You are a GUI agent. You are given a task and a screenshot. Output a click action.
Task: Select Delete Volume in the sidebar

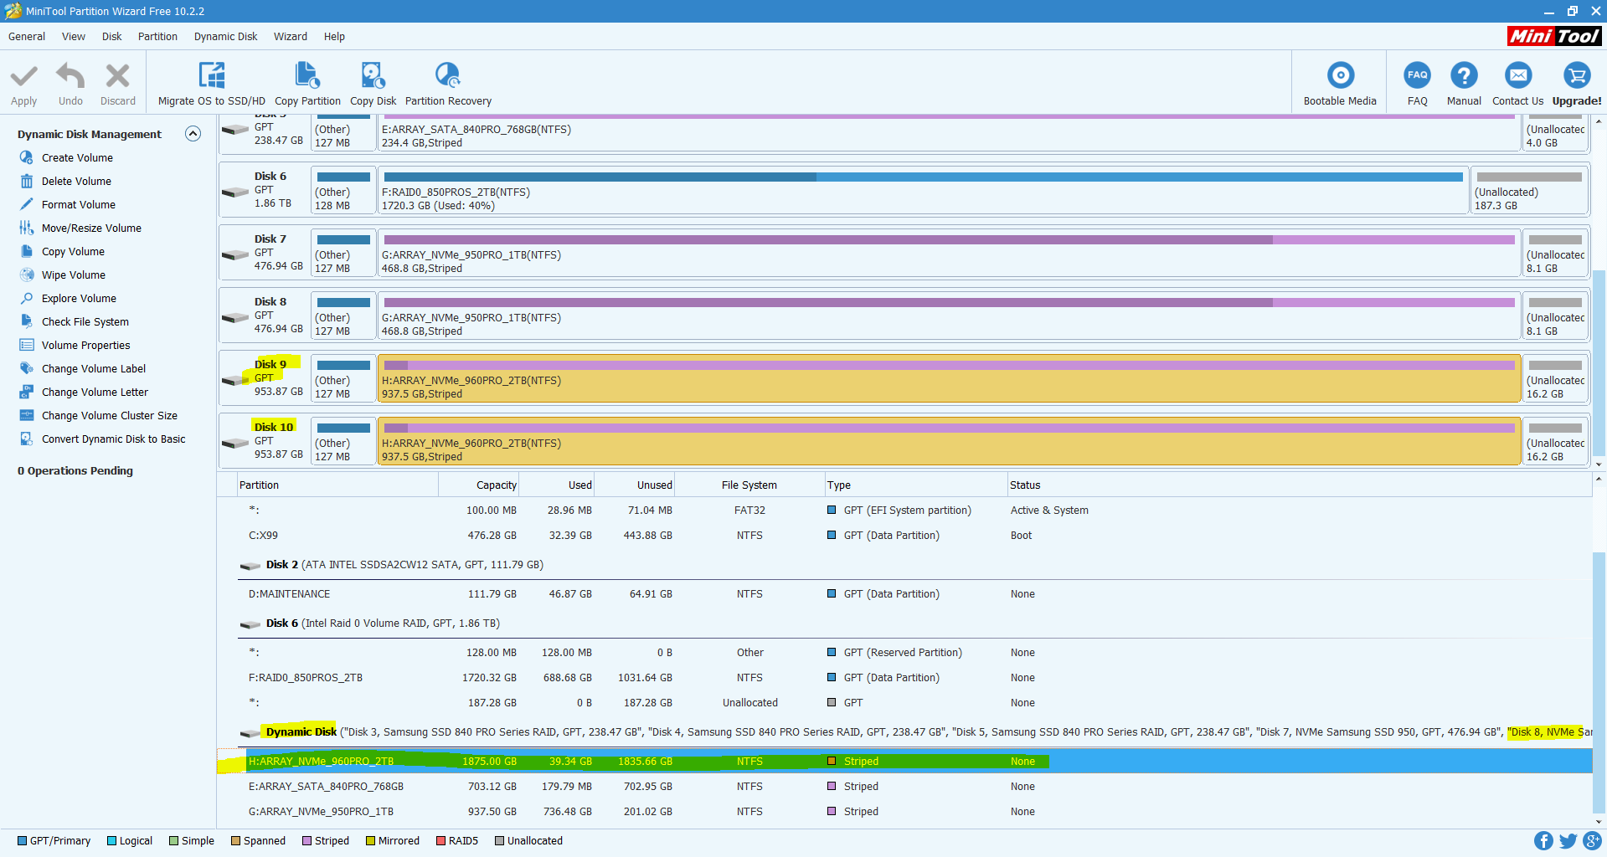tap(76, 181)
